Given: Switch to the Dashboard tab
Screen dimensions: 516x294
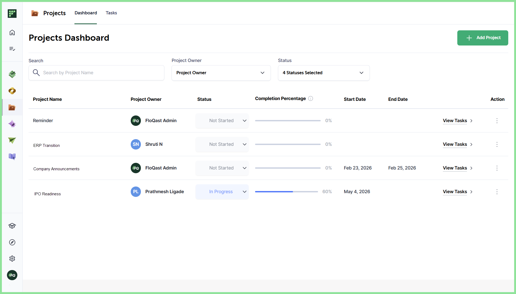Looking at the screenshot, I should coord(86,13).
